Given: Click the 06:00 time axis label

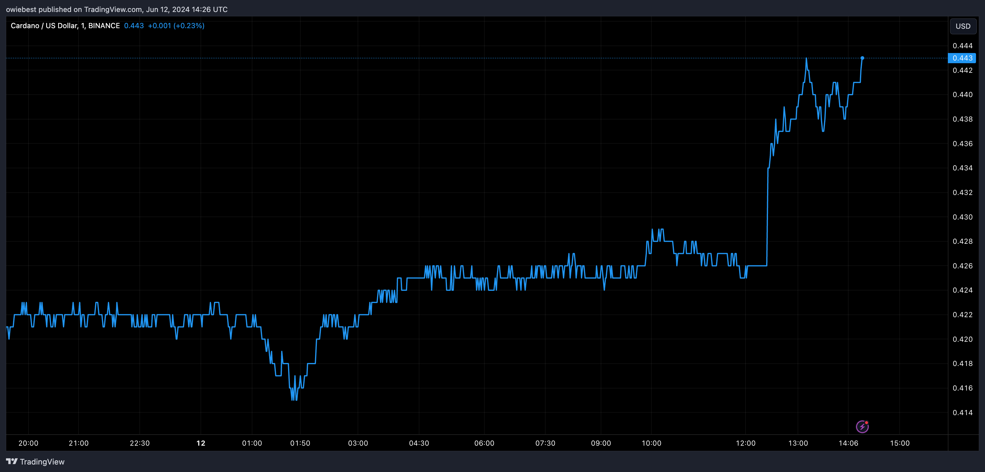Looking at the screenshot, I should 484,443.
